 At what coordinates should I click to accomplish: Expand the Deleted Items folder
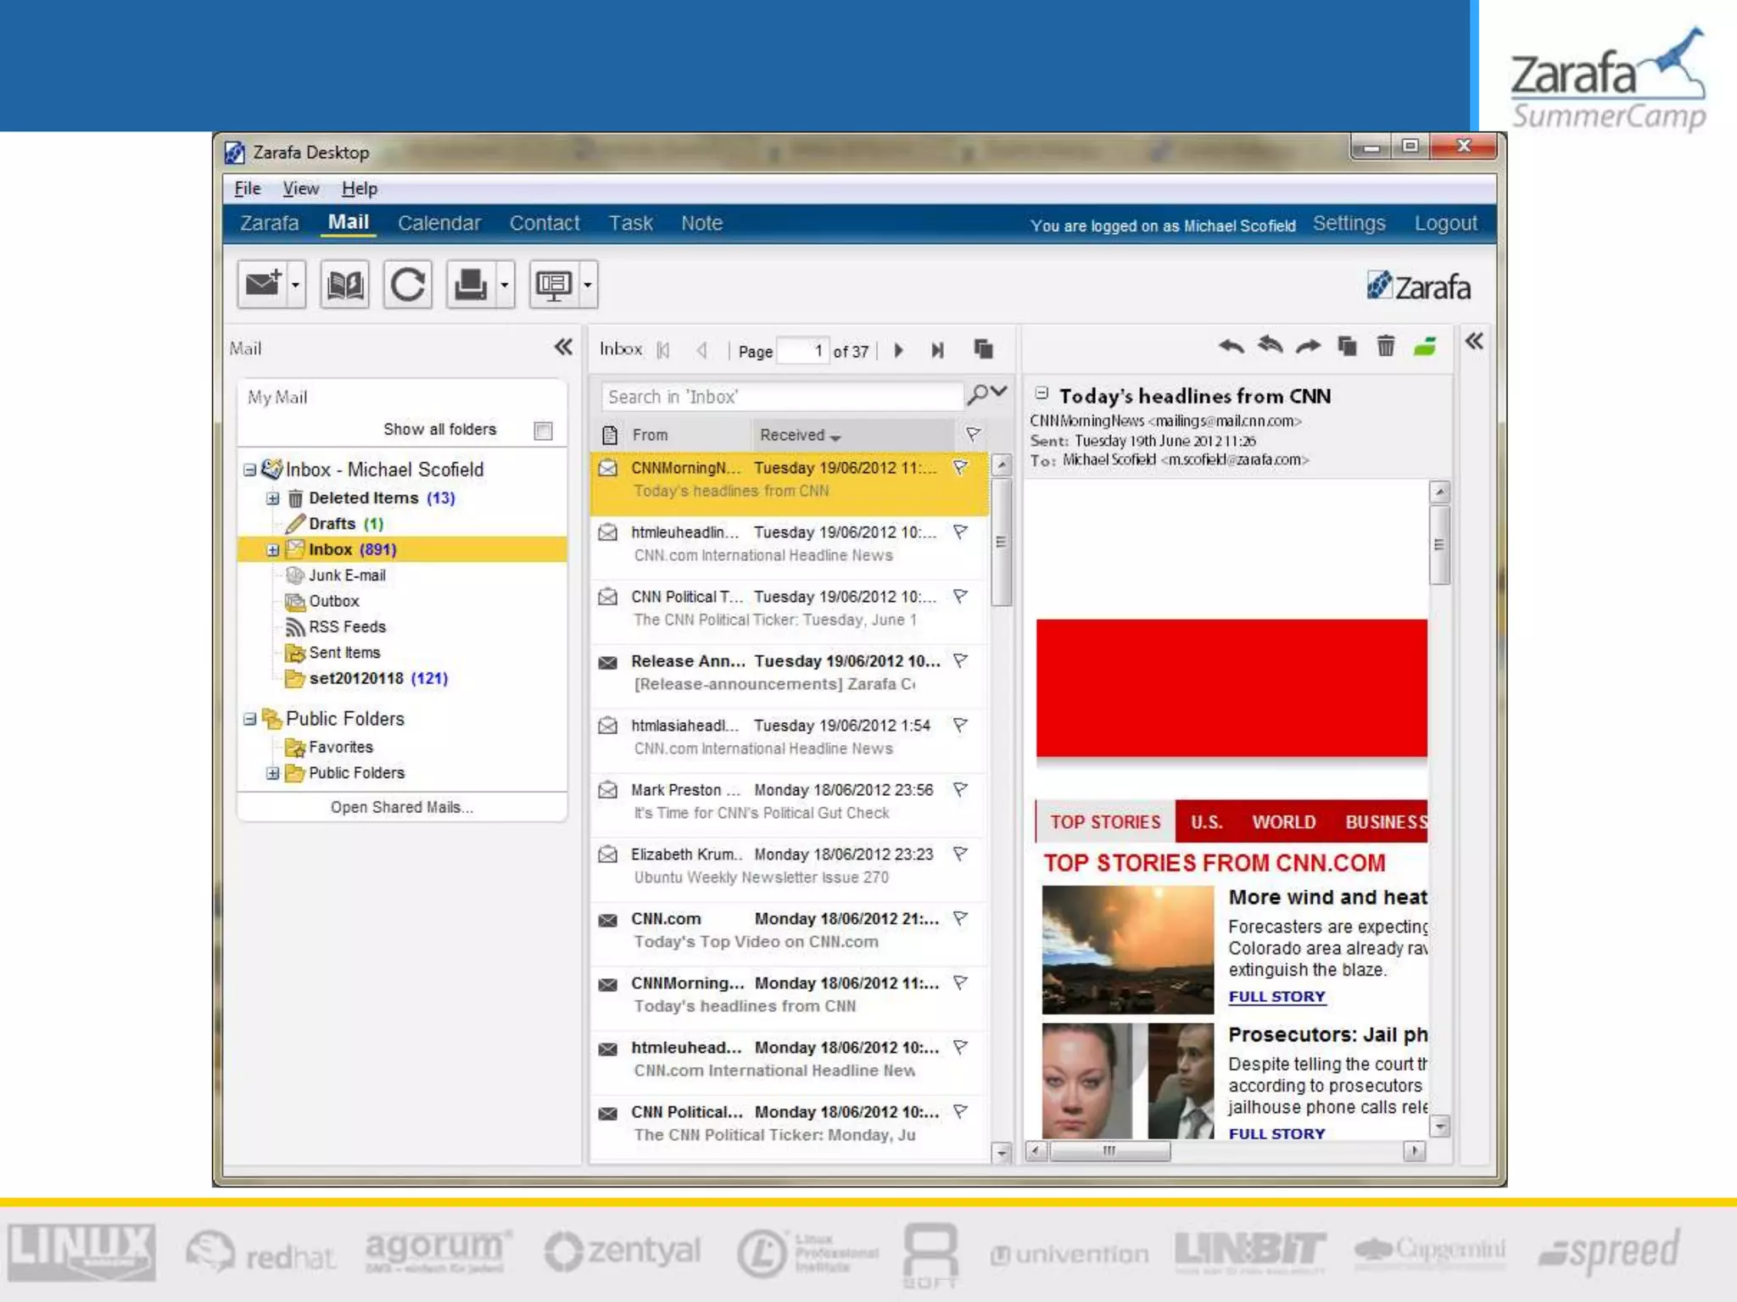point(272,498)
